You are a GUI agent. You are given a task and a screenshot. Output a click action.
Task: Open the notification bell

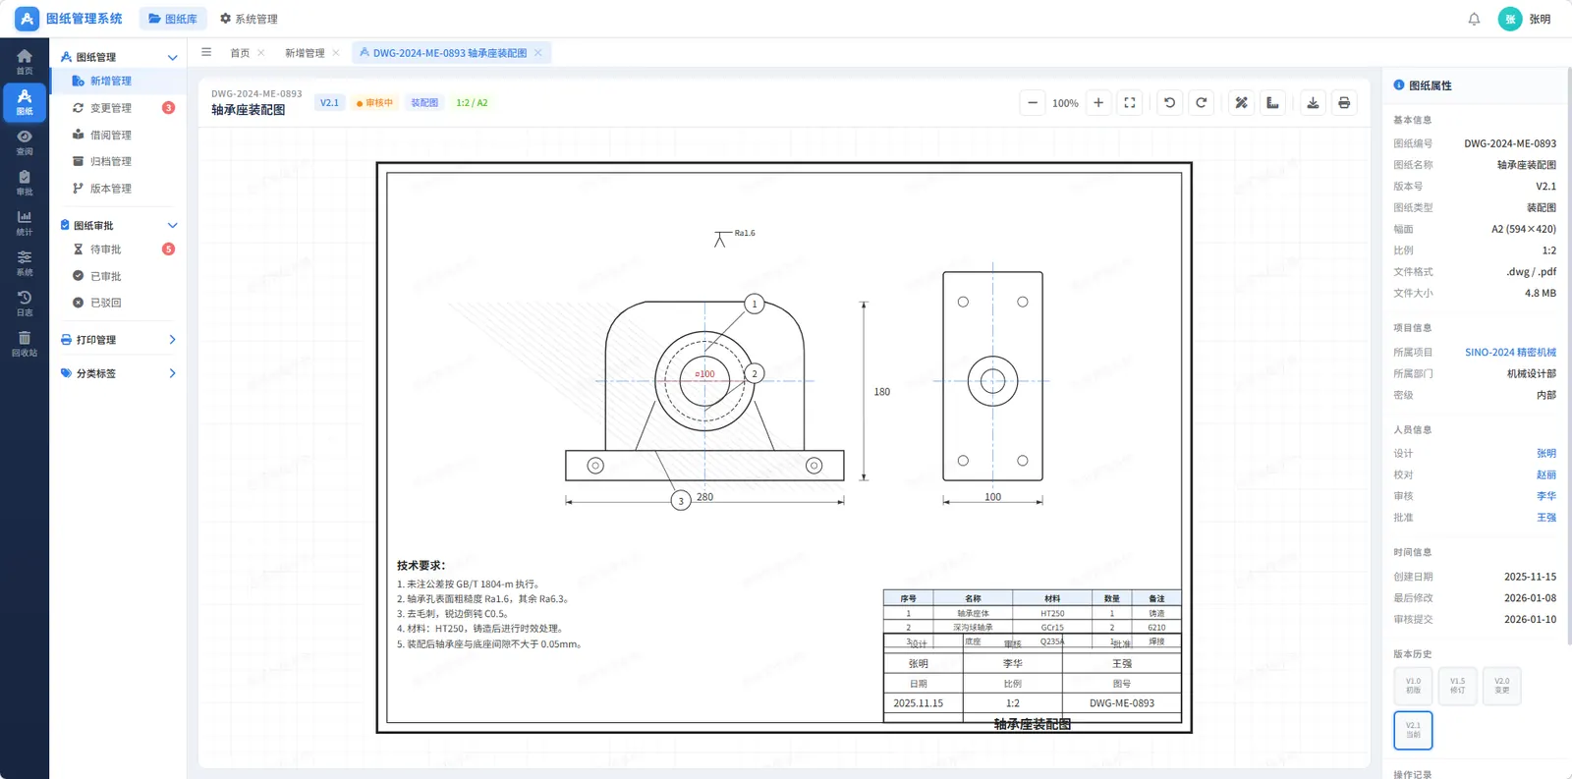pos(1474,20)
